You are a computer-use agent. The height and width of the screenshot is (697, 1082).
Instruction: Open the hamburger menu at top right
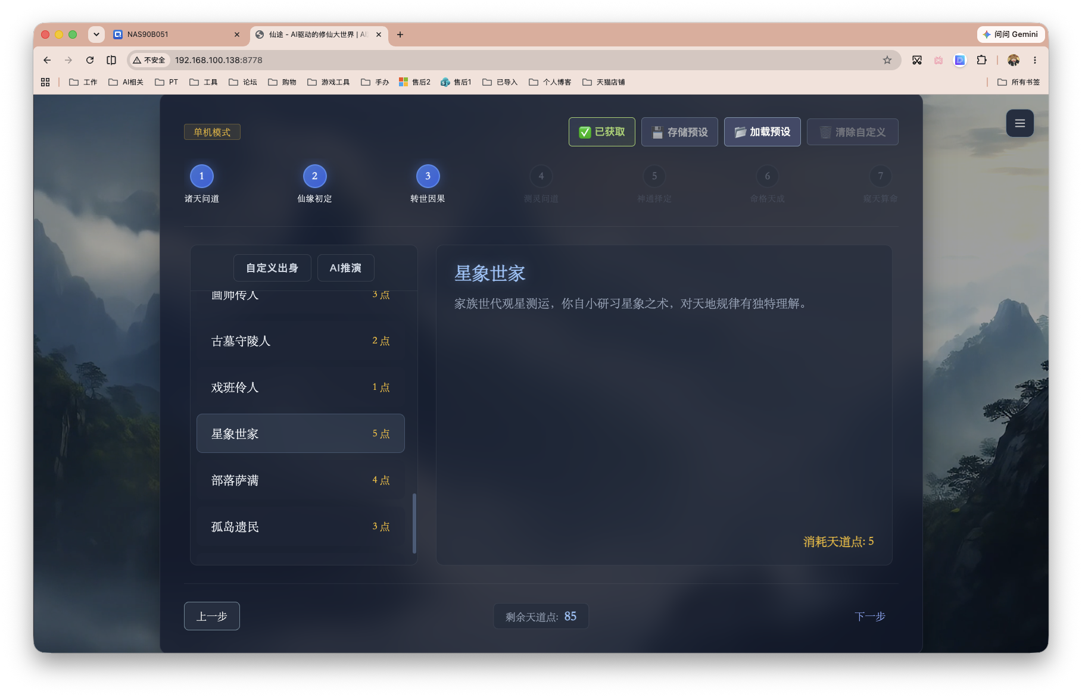(x=1019, y=123)
